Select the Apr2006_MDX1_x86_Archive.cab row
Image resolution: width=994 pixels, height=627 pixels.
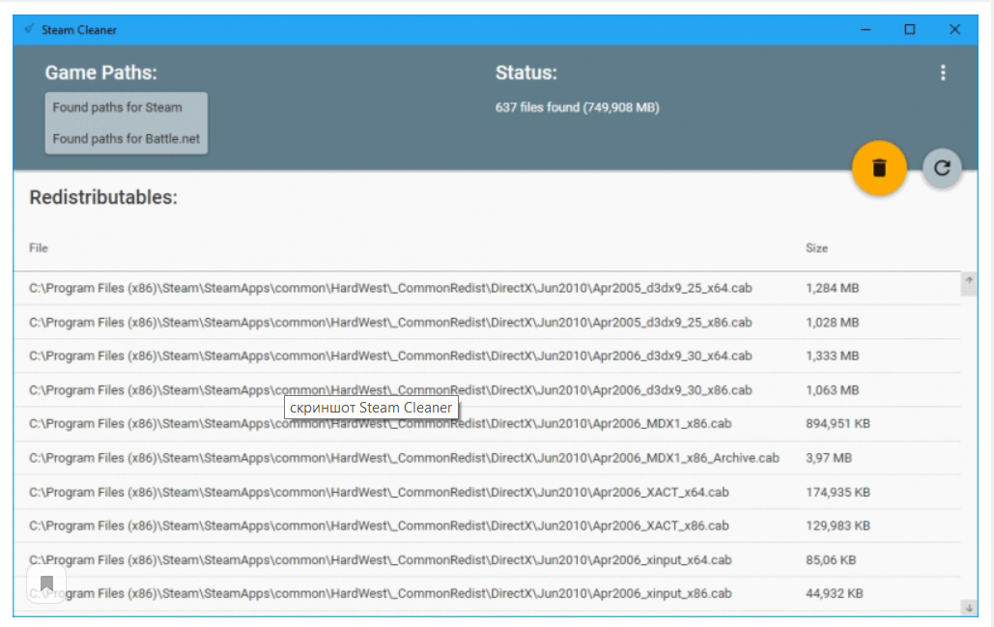coord(487,458)
